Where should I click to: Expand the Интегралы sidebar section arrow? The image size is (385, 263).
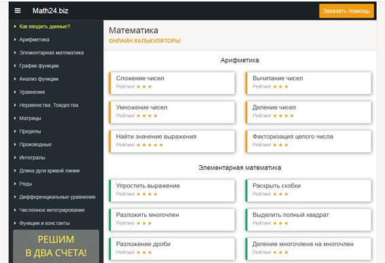tap(15, 158)
